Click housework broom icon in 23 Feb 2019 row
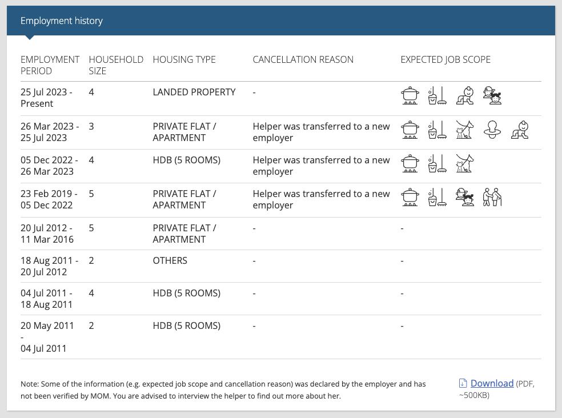562x418 pixels. pos(437,197)
